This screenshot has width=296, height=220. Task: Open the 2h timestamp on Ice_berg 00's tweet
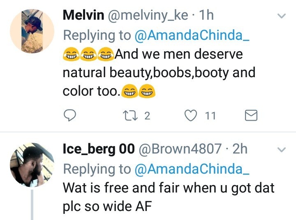(240, 149)
